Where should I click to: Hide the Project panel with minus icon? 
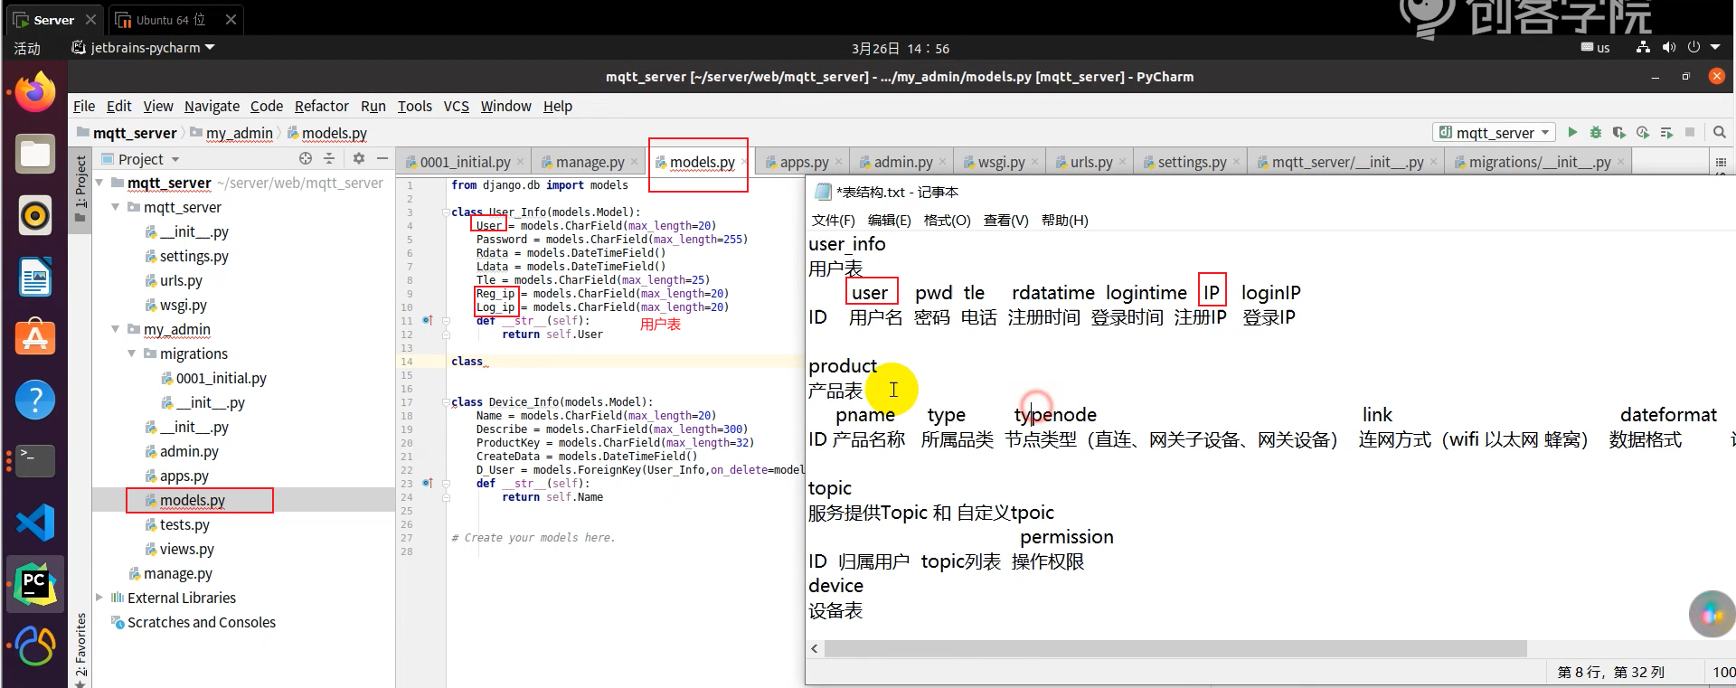coord(382,158)
